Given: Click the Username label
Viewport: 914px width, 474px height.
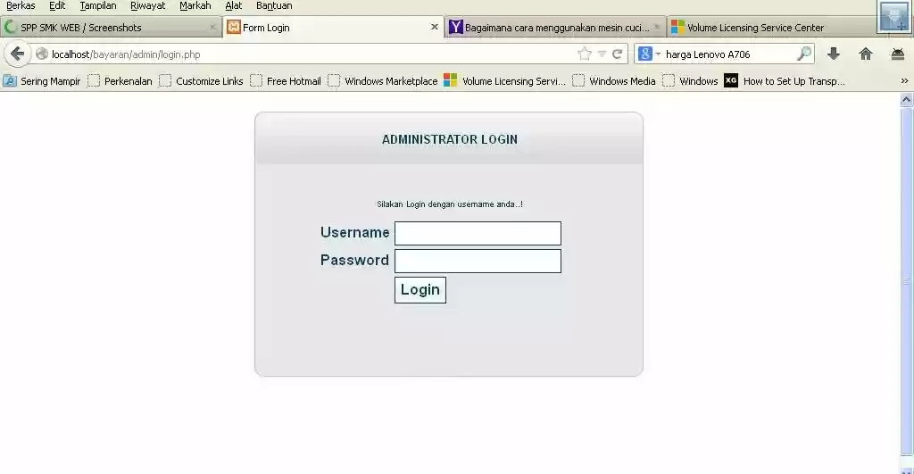Looking at the screenshot, I should 354,233.
